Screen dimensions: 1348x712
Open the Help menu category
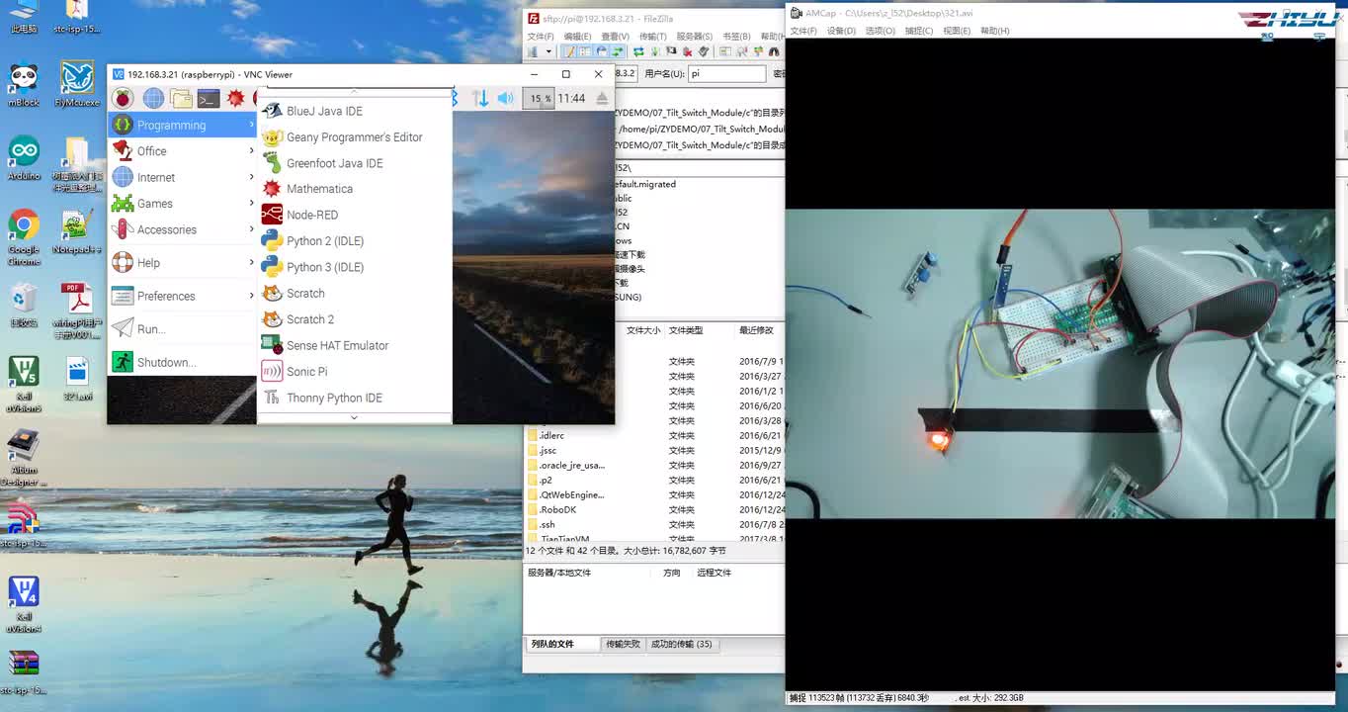click(x=183, y=263)
